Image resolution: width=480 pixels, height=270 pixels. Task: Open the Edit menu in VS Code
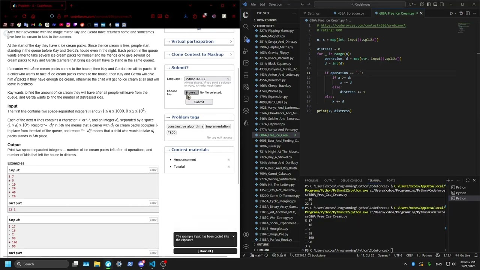coord(262,4)
